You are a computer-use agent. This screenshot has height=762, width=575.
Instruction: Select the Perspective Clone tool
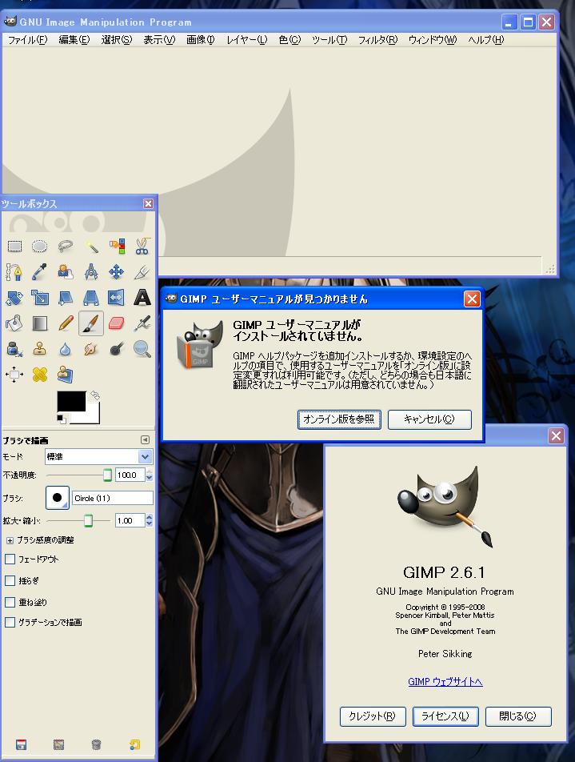click(66, 375)
